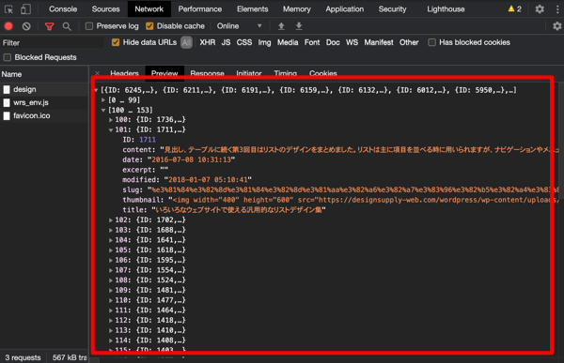This screenshot has height=363, width=564.
Task: Filter requests by Doc type
Action: click(x=333, y=42)
